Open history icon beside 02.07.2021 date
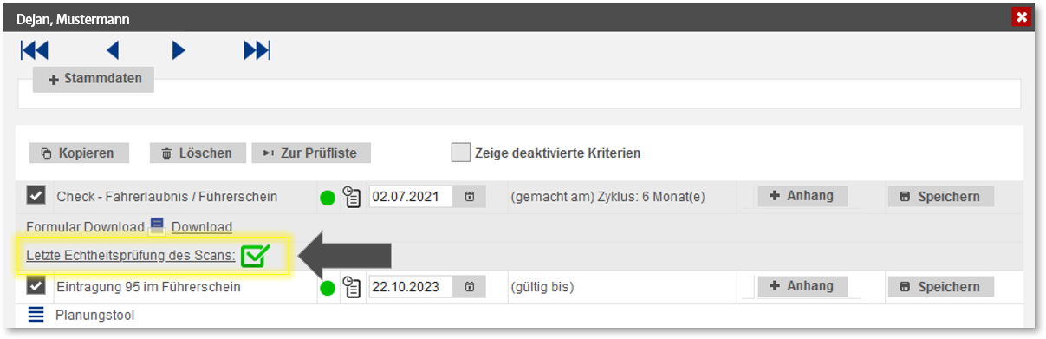This screenshot has width=1046, height=339. coord(351,197)
